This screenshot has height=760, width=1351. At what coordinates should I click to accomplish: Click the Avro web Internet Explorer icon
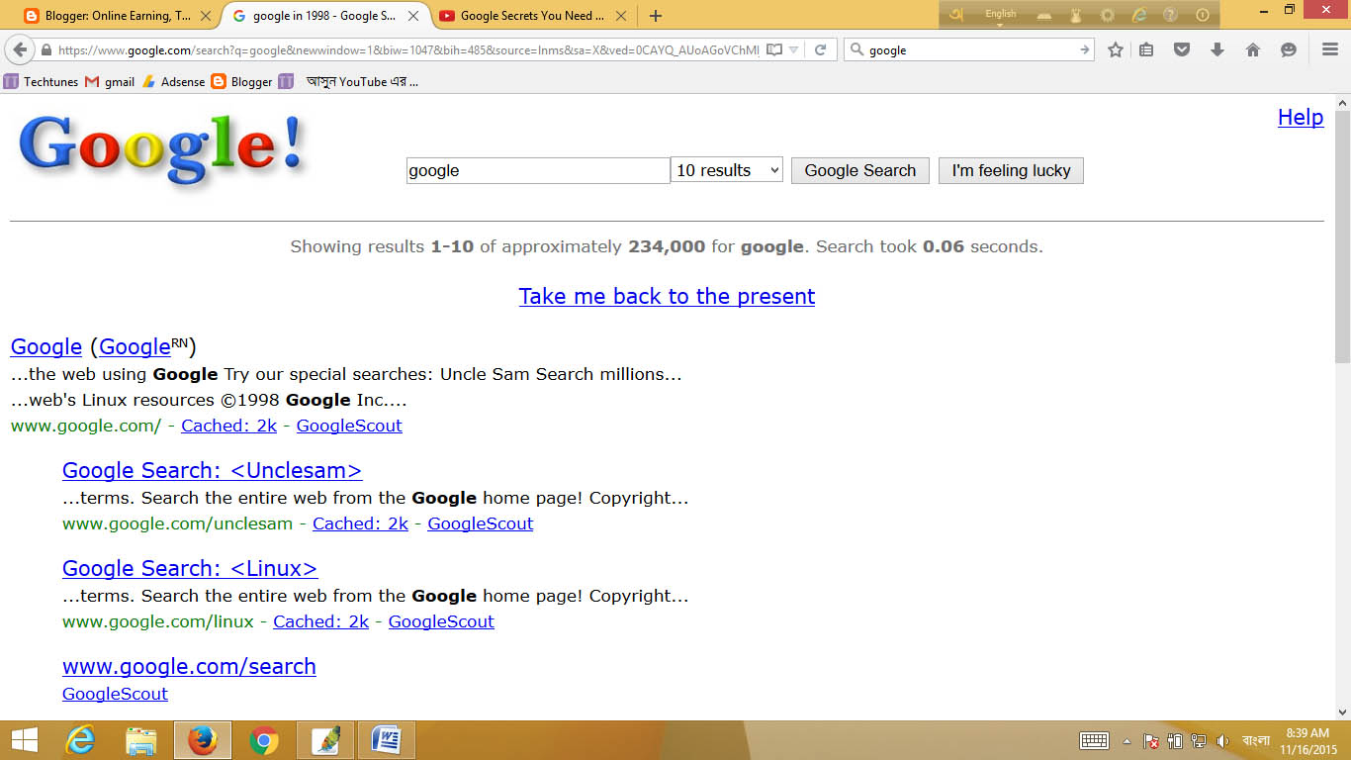[x=1139, y=15]
